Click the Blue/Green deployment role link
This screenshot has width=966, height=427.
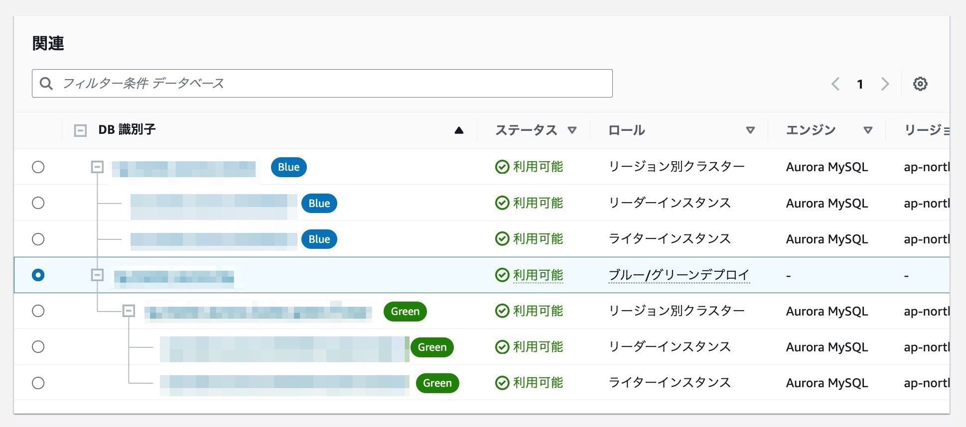tap(679, 275)
